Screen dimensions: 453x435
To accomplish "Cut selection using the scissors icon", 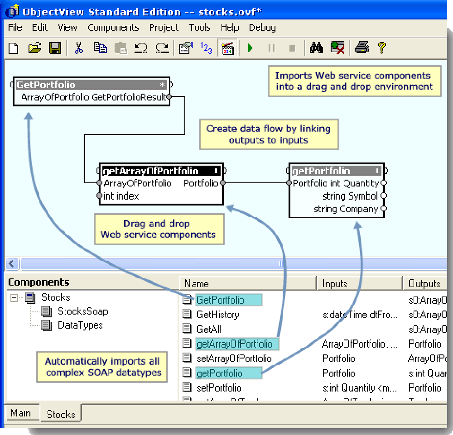I will tap(78, 48).
